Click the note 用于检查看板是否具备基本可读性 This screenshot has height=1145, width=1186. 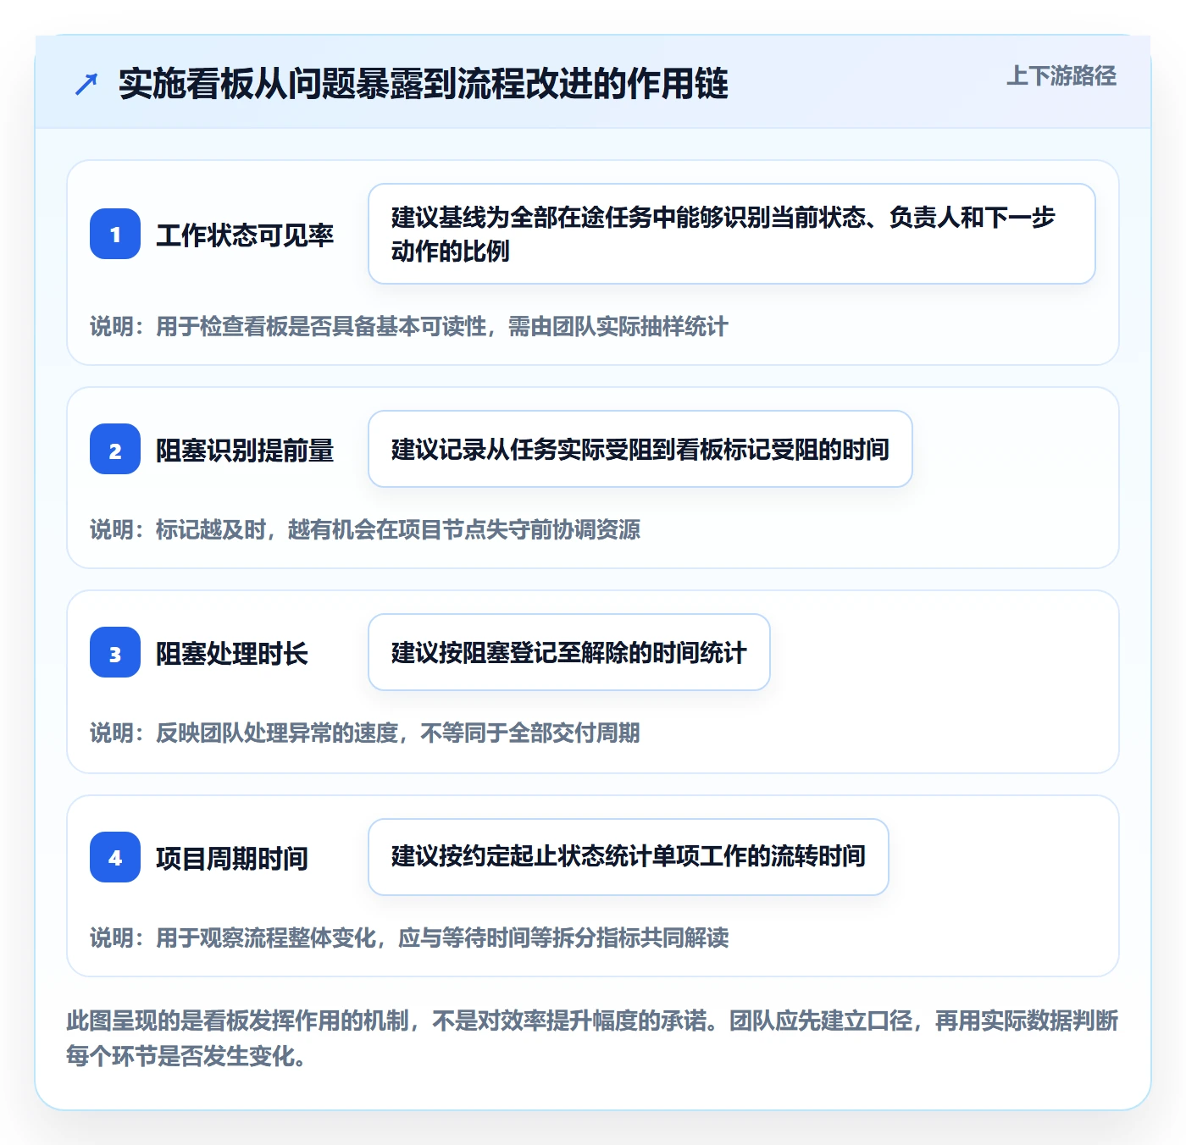409,326
